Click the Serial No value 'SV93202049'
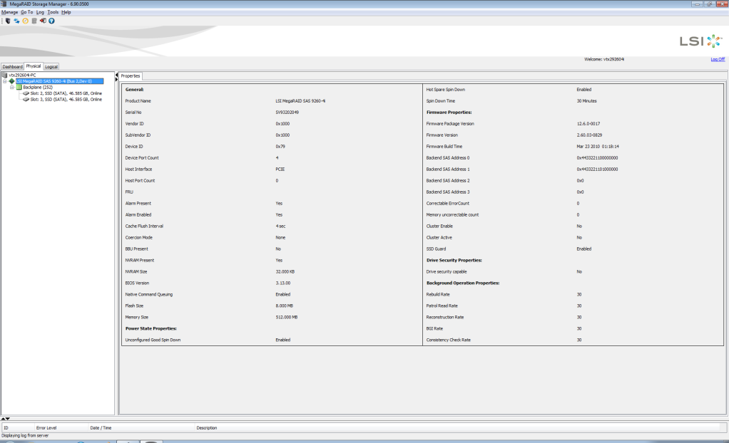Viewport: 729px width, 443px height. pos(287,113)
